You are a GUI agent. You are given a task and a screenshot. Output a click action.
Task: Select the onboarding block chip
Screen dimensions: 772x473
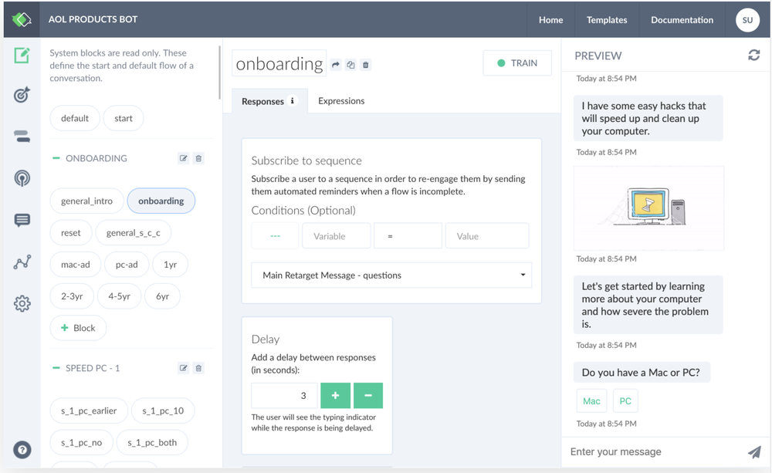tap(161, 201)
